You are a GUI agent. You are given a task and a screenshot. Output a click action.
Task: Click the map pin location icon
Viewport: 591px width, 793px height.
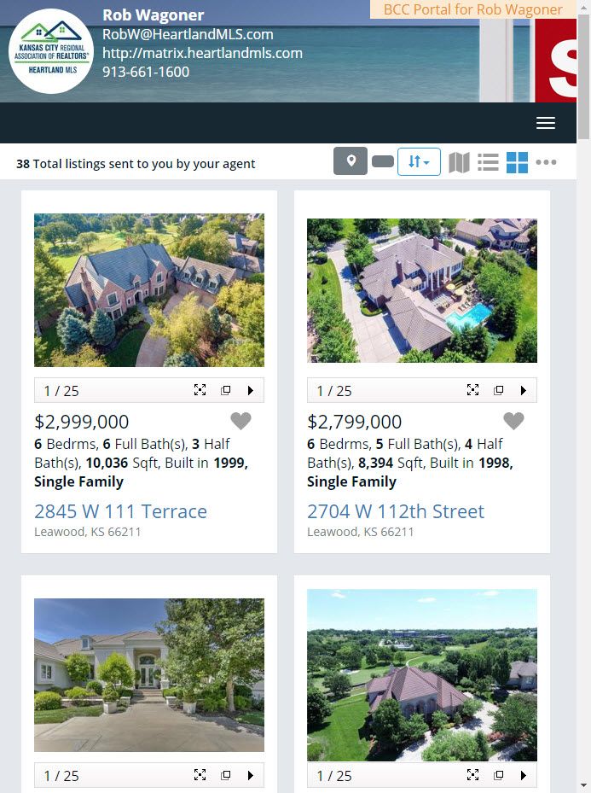(351, 161)
